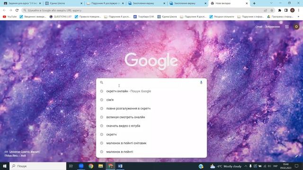
Task: Open the "Philipp Rietz — Walli" attribution link
Action: pyautogui.click(x=15, y=155)
